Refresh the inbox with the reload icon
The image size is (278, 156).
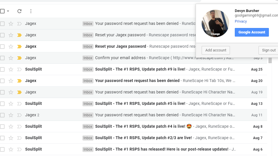[x=19, y=11]
